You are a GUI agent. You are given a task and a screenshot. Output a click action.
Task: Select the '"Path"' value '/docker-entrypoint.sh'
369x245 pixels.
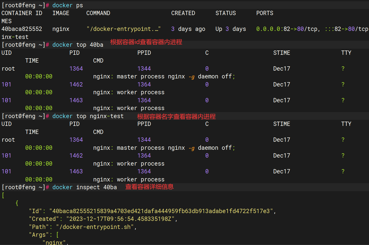pyautogui.click(x=95, y=227)
